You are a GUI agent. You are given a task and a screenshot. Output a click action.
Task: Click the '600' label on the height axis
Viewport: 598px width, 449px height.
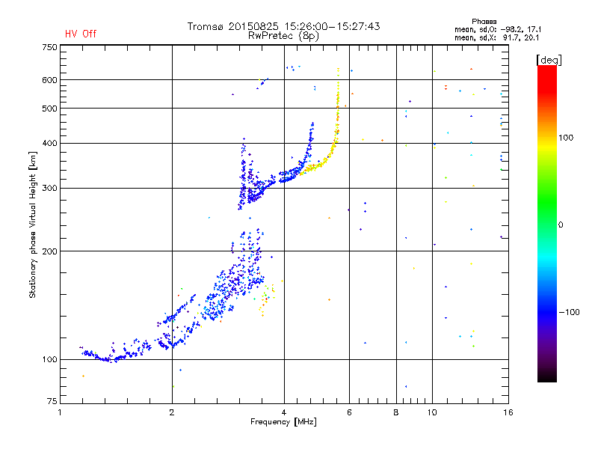pos(49,80)
